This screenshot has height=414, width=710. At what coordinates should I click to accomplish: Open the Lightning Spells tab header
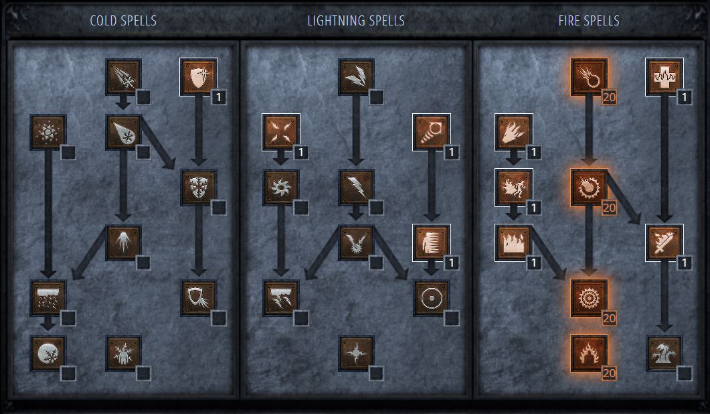tap(356, 21)
